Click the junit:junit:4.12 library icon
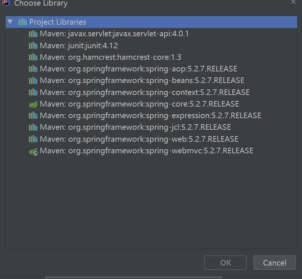 coord(33,46)
